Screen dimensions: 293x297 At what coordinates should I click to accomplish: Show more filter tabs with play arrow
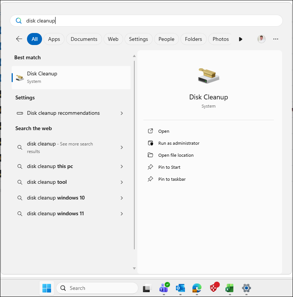click(240, 39)
